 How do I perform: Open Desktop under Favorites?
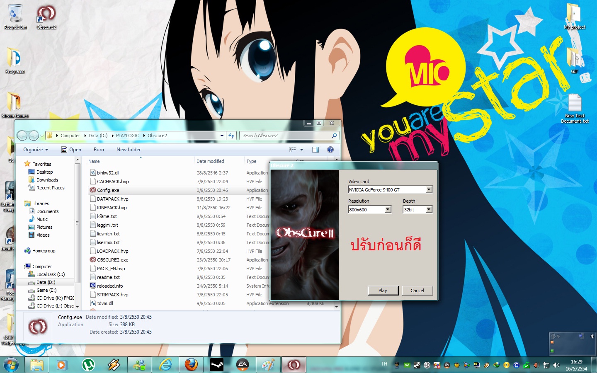(x=44, y=172)
